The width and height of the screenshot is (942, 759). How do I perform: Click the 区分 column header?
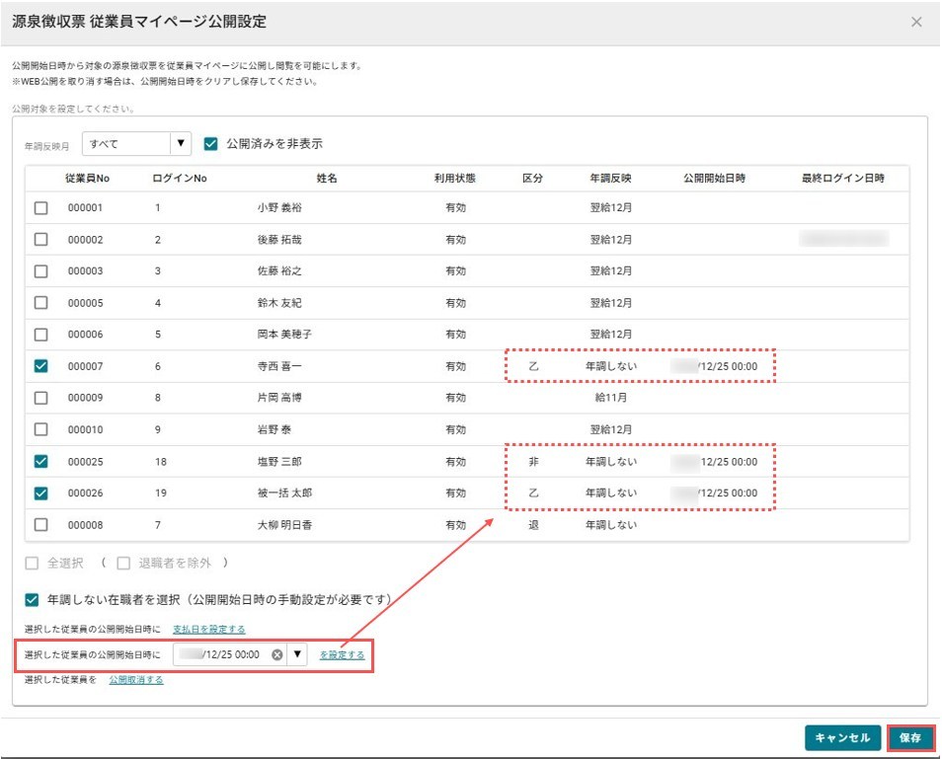click(x=532, y=178)
